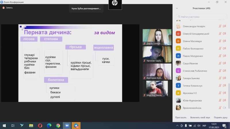Select participant Тетяна Ковальчук in list

201,85
